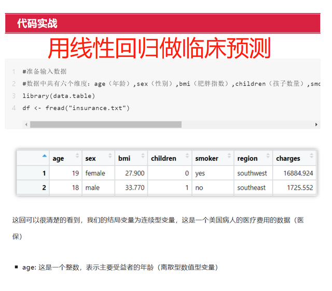Sort table by smoker column arrows

coord(229,156)
